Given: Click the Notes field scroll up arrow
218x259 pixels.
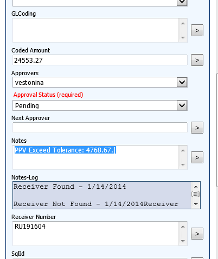Looking at the screenshot, I should [x=183, y=150].
